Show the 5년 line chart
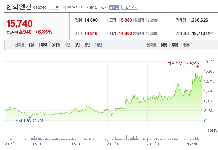 click(x=88, y=45)
